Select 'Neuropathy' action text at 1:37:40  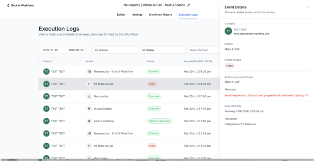pos(101,96)
